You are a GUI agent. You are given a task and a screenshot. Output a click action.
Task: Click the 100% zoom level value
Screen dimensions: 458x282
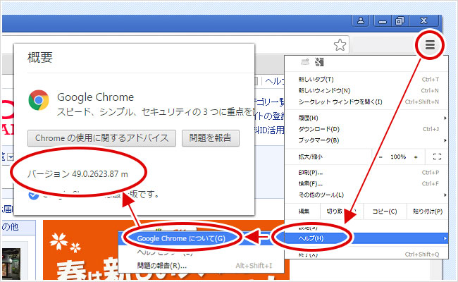coord(398,157)
